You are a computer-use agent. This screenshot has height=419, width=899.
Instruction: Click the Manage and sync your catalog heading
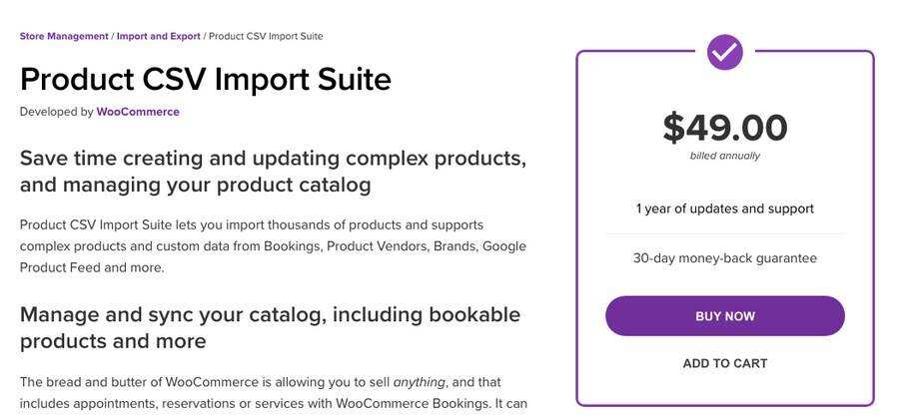click(x=270, y=327)
